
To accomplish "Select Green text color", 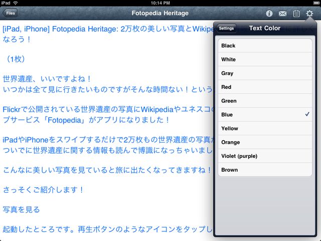I will click(265, 101).
